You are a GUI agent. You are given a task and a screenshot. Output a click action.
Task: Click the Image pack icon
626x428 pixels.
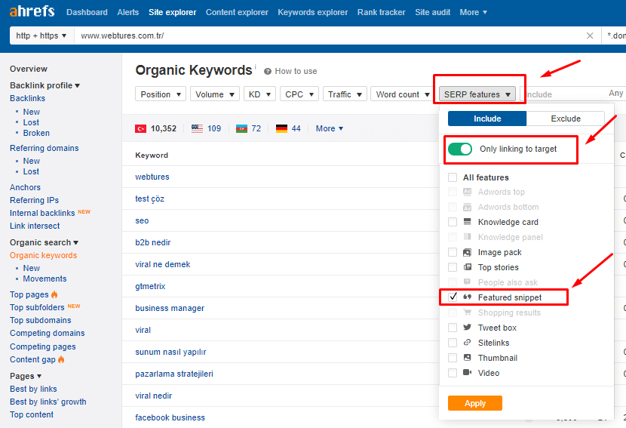click(467, 252)
